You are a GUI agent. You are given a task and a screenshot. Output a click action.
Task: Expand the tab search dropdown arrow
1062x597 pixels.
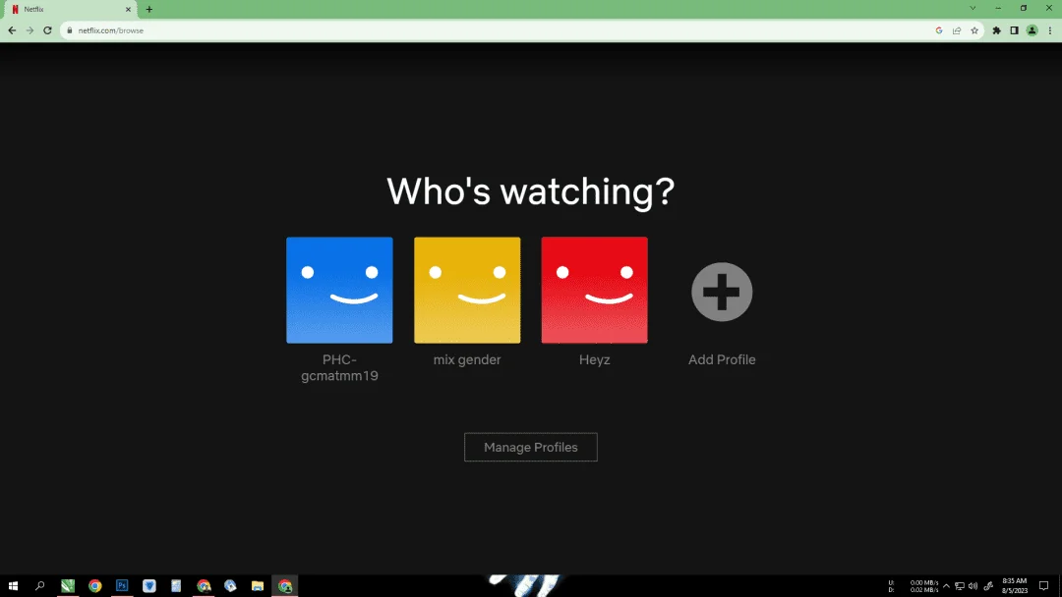tap(973, 8)
